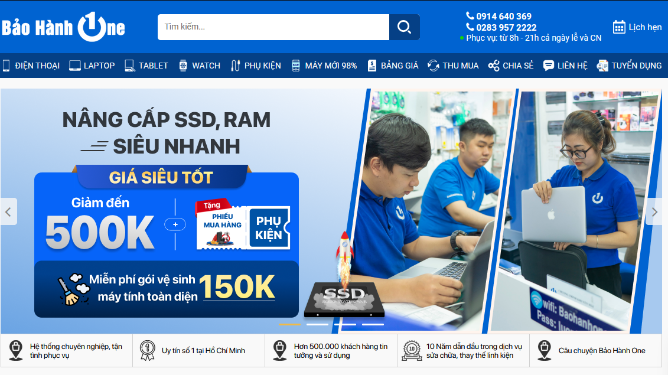Viewport: 668px width, 375px height.
Task: Click the Bảo Hành One logo
Action: click(63, 26)
